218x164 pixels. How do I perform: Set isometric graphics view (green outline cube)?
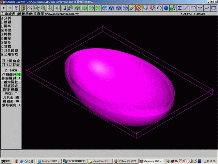click(x=77, y=8)
